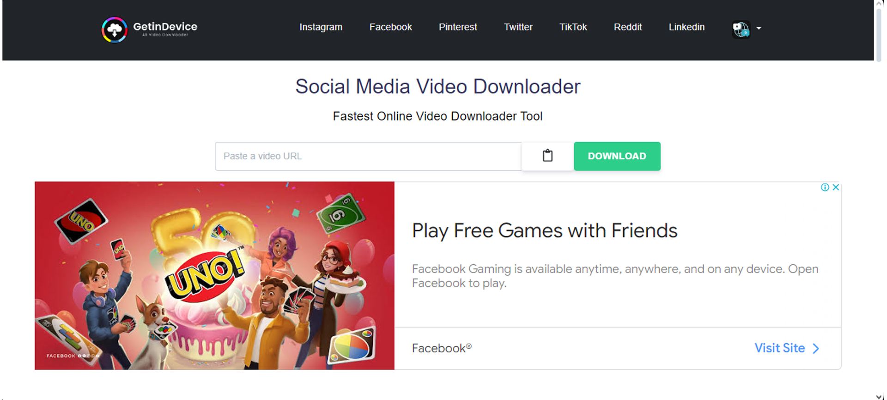
Task: Open the Twitter downloader page
Action: click(518, 27)
